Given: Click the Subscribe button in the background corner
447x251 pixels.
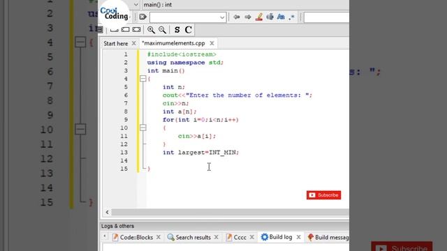Looking at the screenshot, I should coord(402,246).
